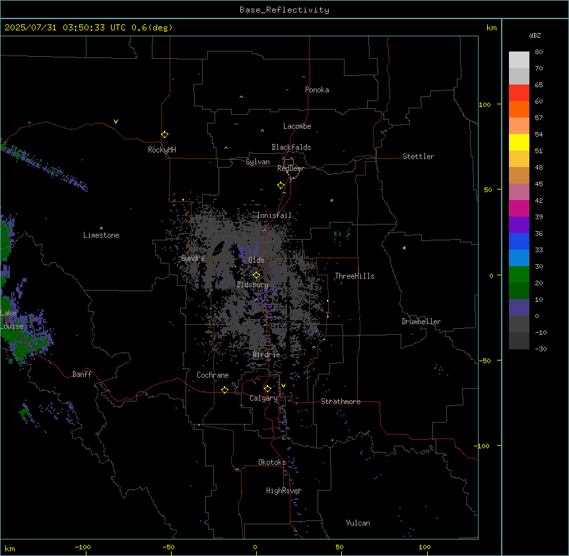This screenshot has height=556, width=569.
Task: Click the Cochrane label
Action: point(213,375)
